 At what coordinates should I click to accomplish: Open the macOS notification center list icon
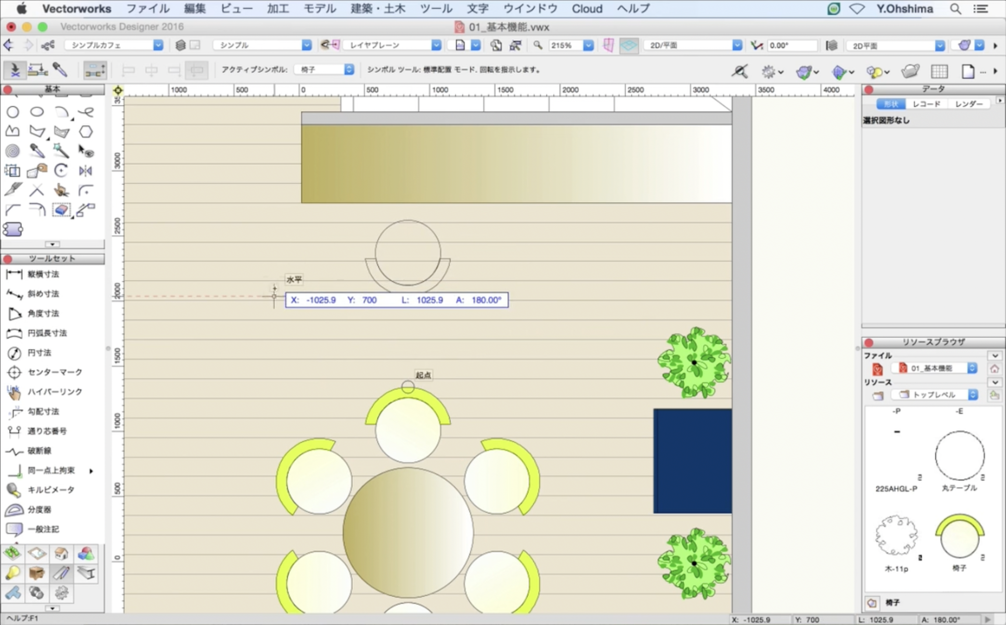tap(980, 9)
